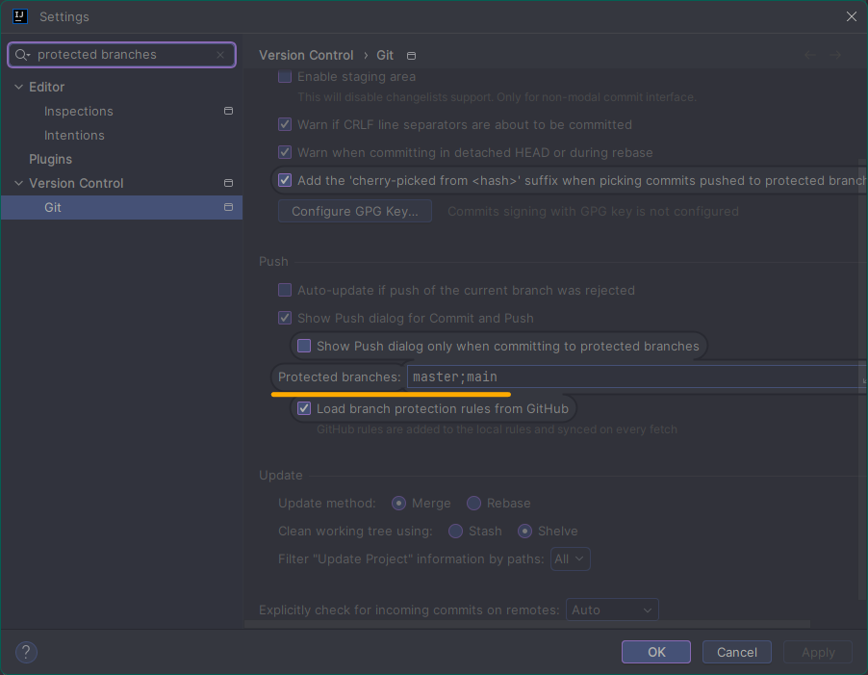Click the forward navigation arrow
The image size is (868, 675).
pos(835,56)
